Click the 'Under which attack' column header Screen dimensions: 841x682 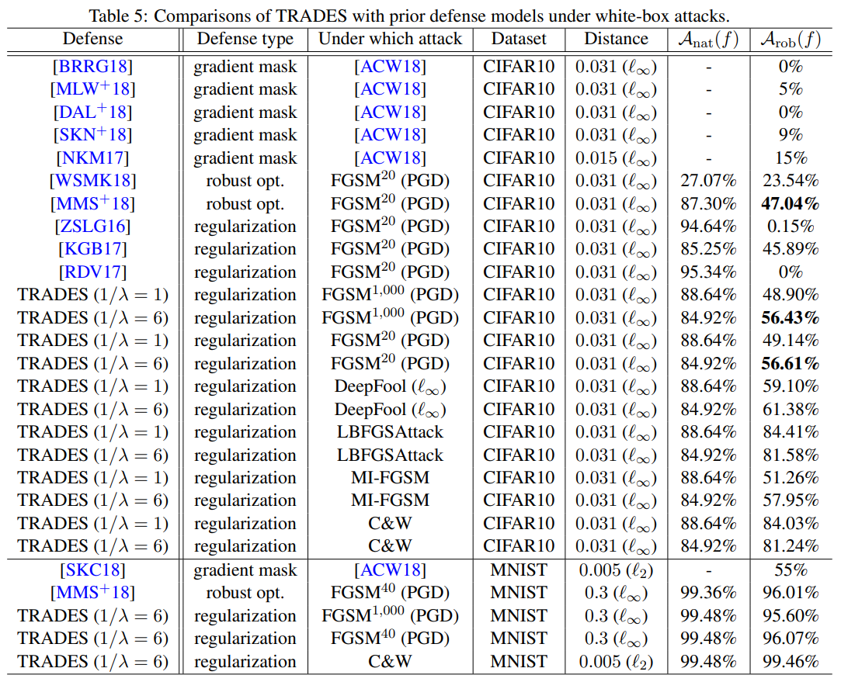coord(390,39)
